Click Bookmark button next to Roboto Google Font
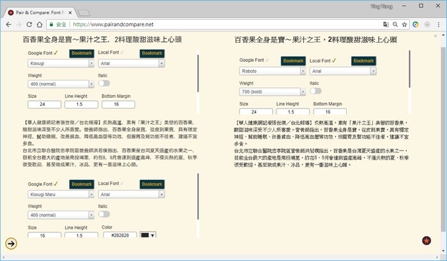Screen dimensions: 447x261 [292, 61]
